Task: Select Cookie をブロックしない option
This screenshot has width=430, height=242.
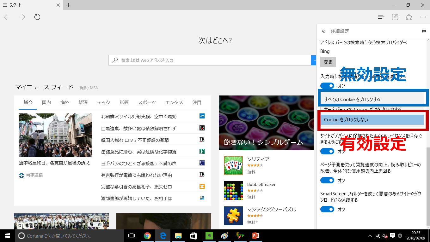Action: (372, 120)
